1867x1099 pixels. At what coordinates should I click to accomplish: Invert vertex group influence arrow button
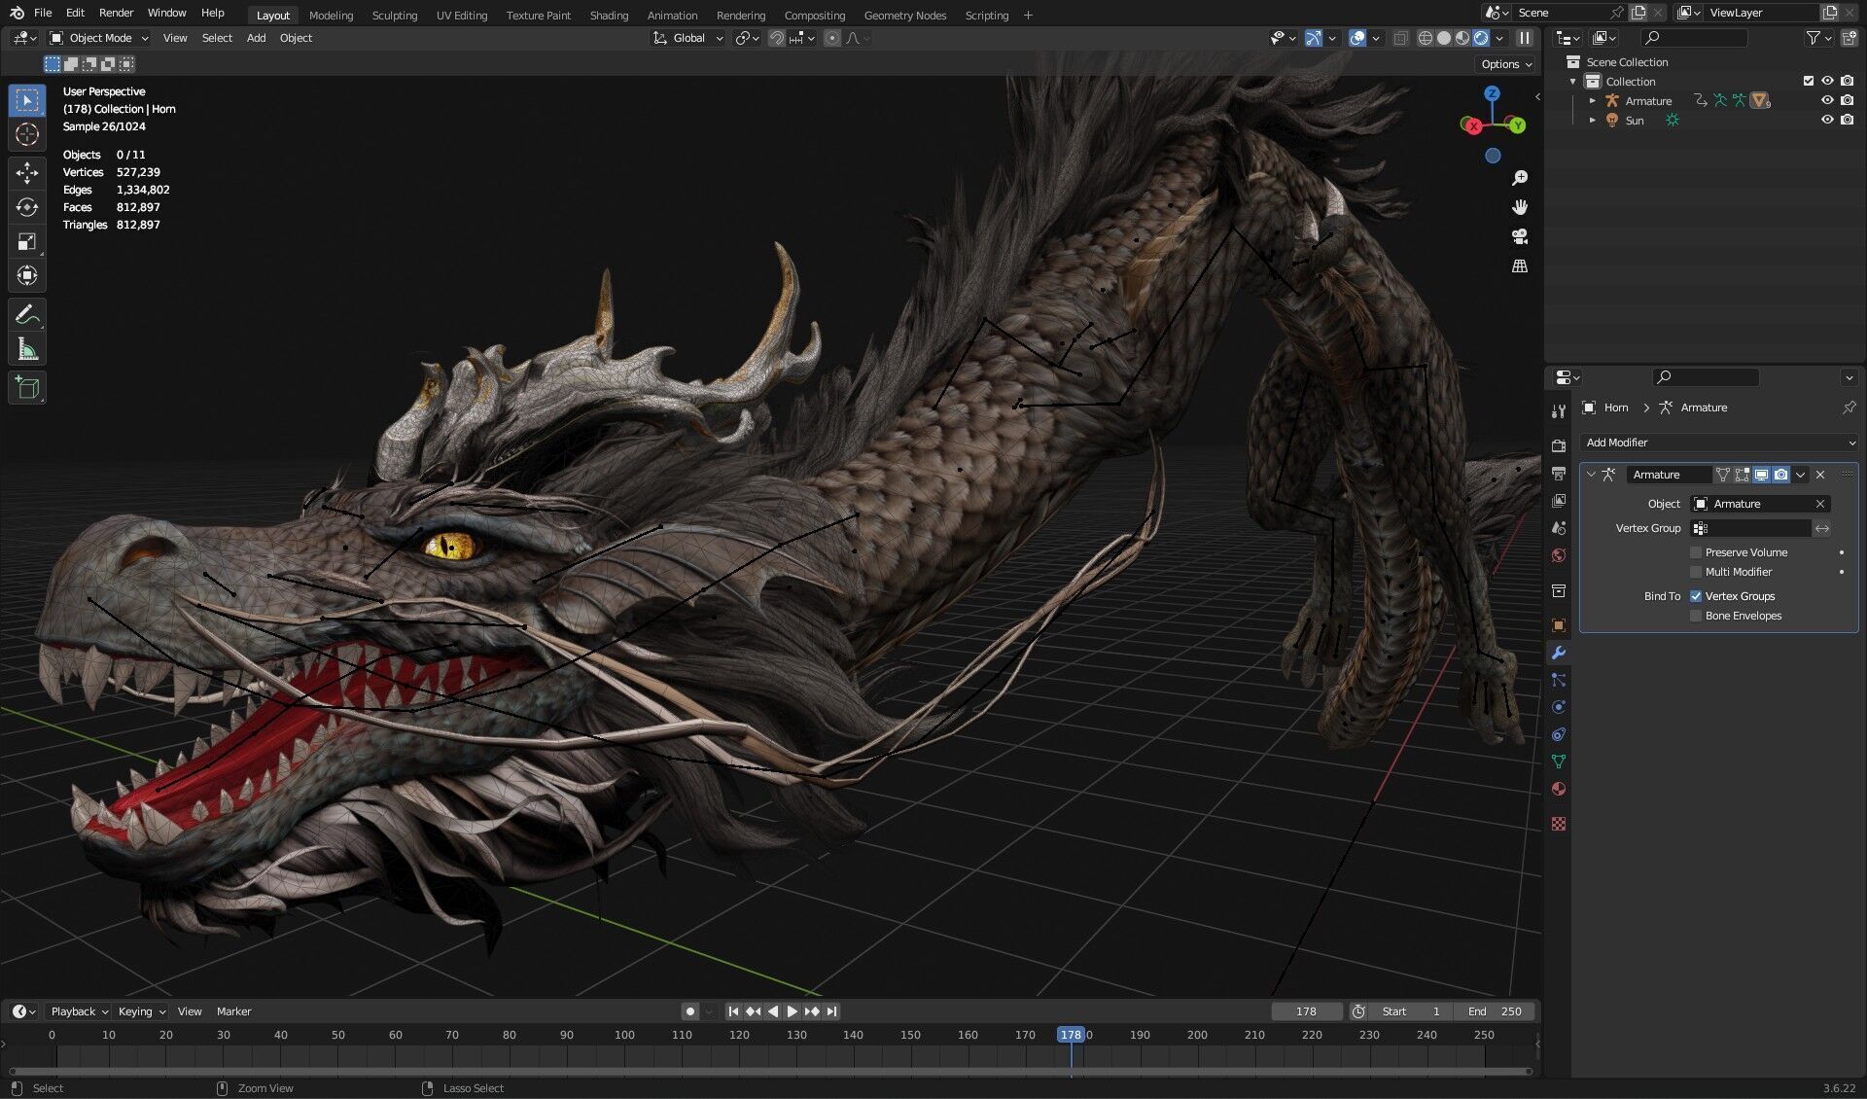click(1822, 528)
